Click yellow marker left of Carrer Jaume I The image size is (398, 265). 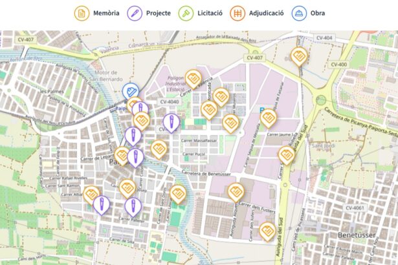click(x=269, y=118)
